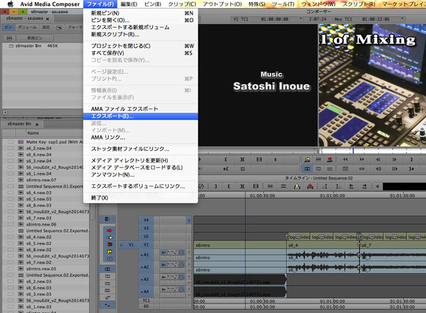Open A2 track clip gain automation button

click(x=172, y=264)
